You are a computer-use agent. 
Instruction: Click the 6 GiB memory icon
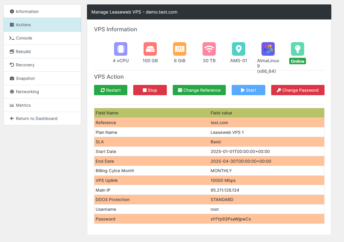pyautogui.click(x=180, y=49)
